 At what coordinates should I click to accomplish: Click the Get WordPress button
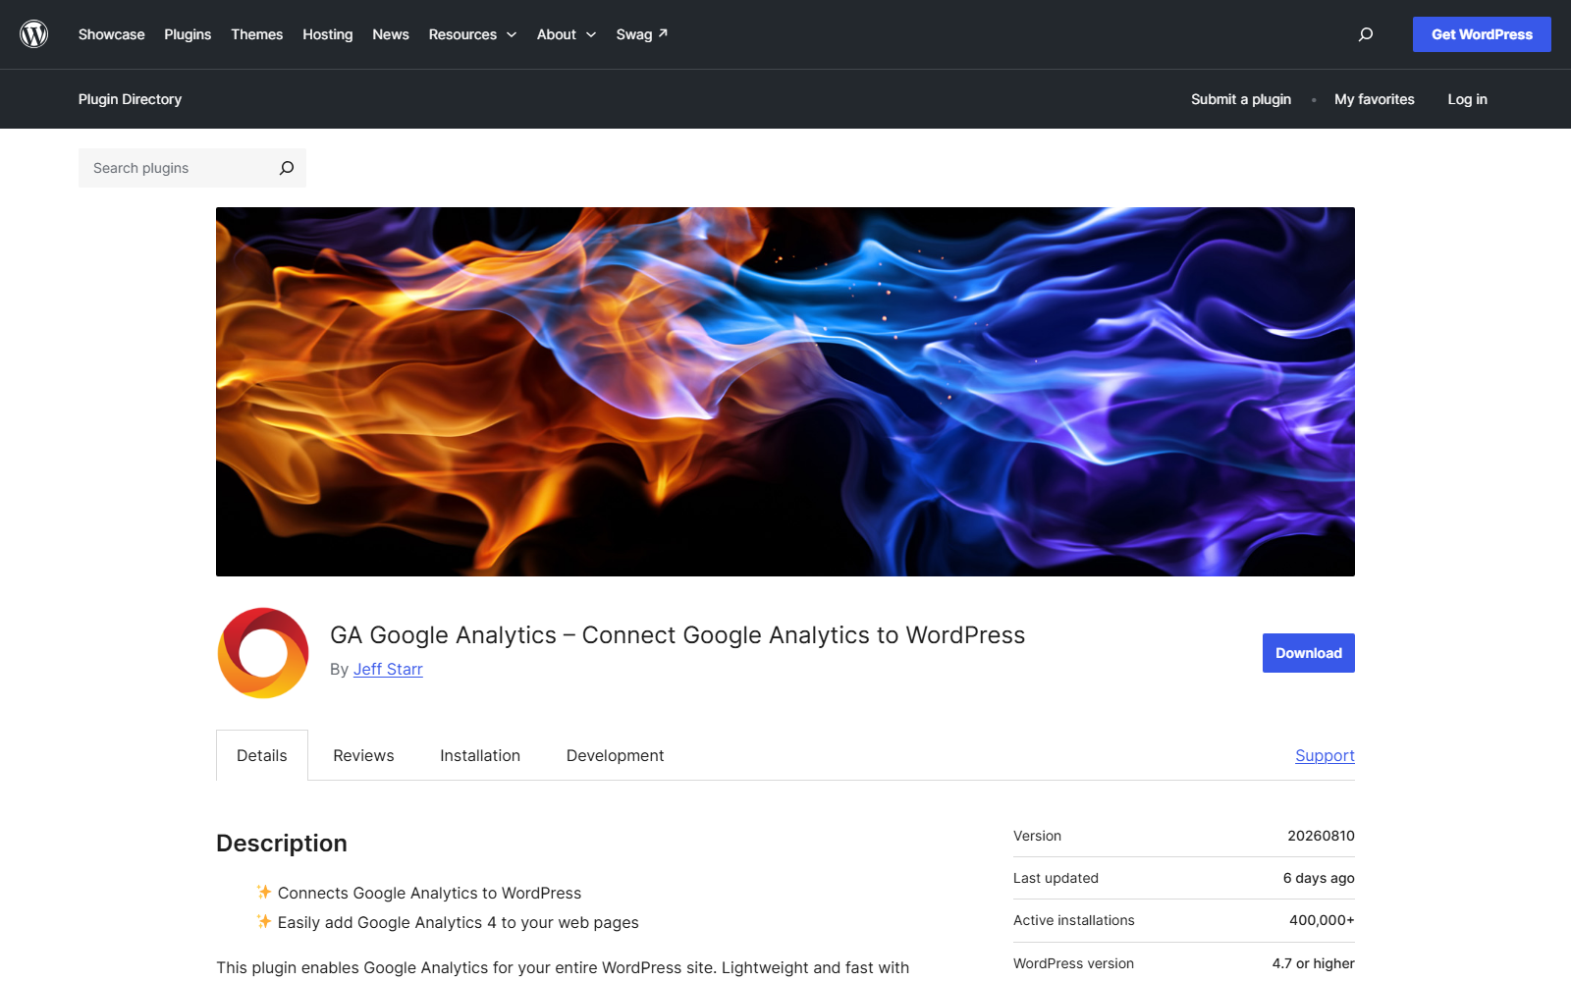click(x=1482, y=34)
